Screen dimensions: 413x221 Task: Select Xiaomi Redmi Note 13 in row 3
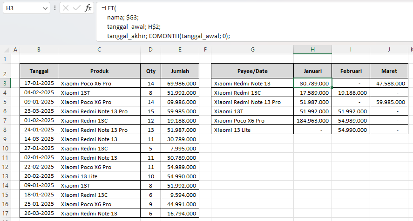252,83
